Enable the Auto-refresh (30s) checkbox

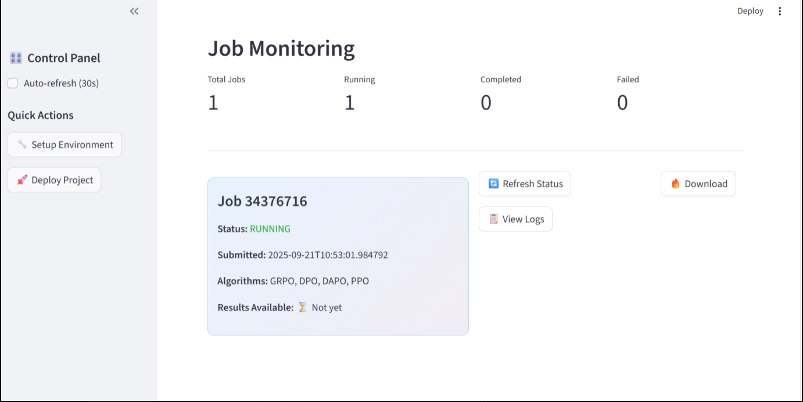pos(13,84)
